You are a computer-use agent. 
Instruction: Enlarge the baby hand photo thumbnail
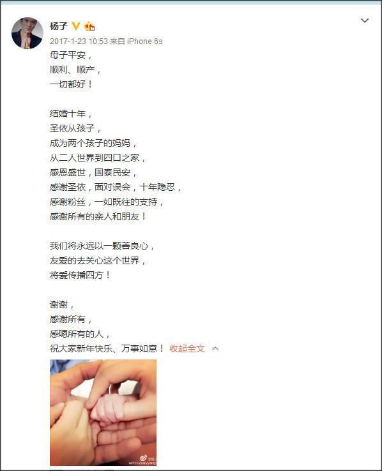[103, 412]
